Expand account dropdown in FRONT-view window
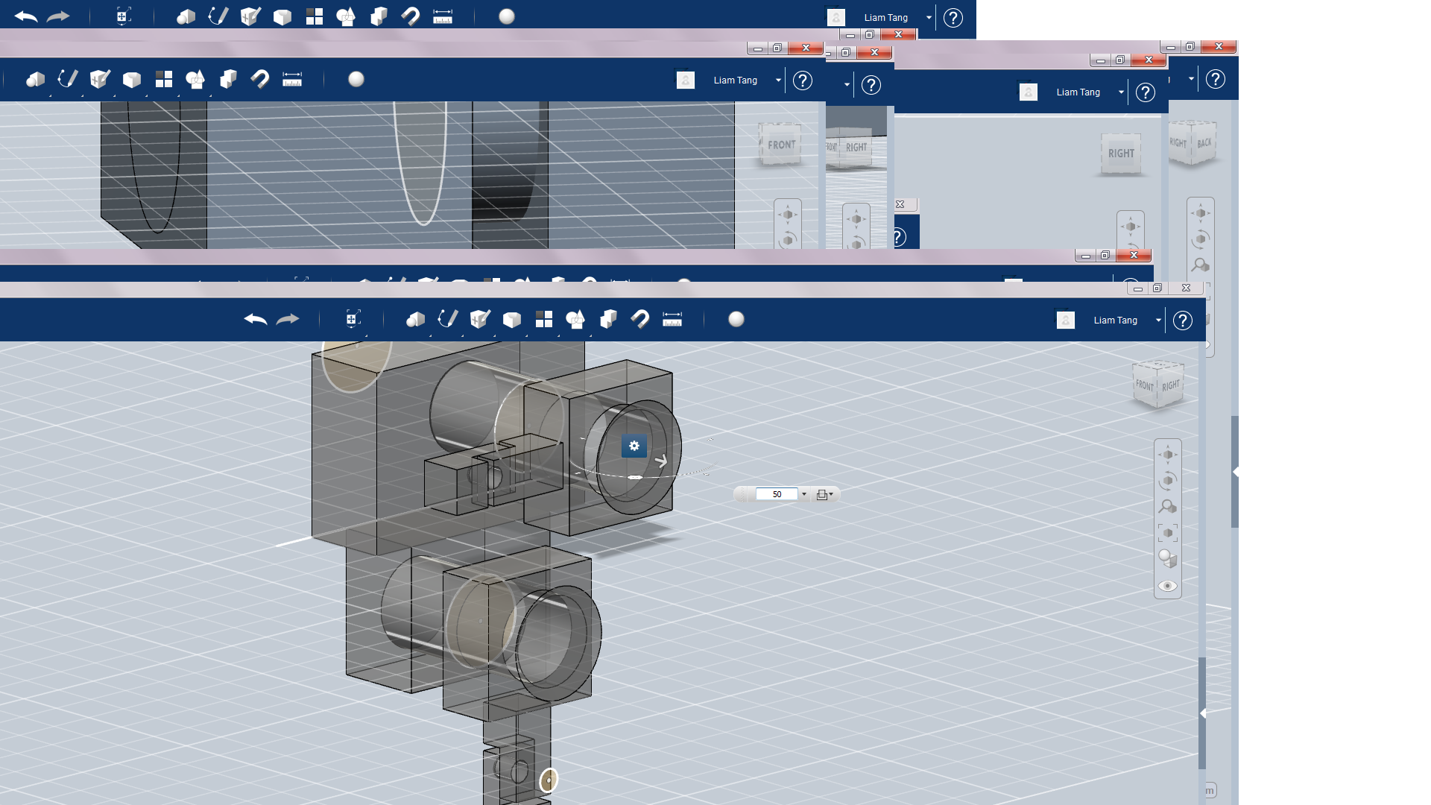 click(778, 80)
